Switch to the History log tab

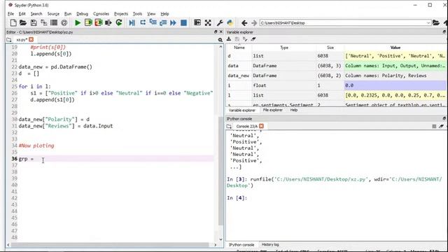(x=270, y=244)
